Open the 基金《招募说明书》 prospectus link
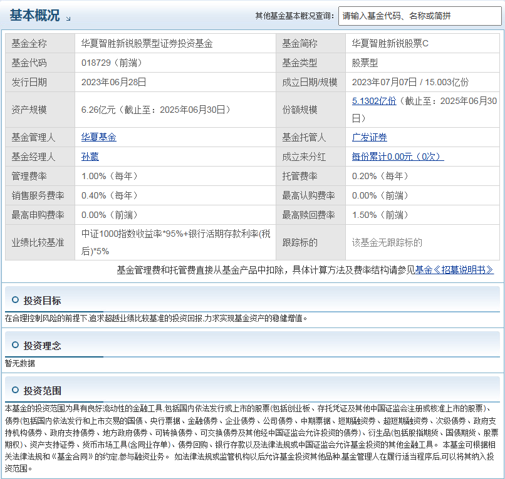The image size is (505, 479). pyautogui.click(x=454, y=270)
